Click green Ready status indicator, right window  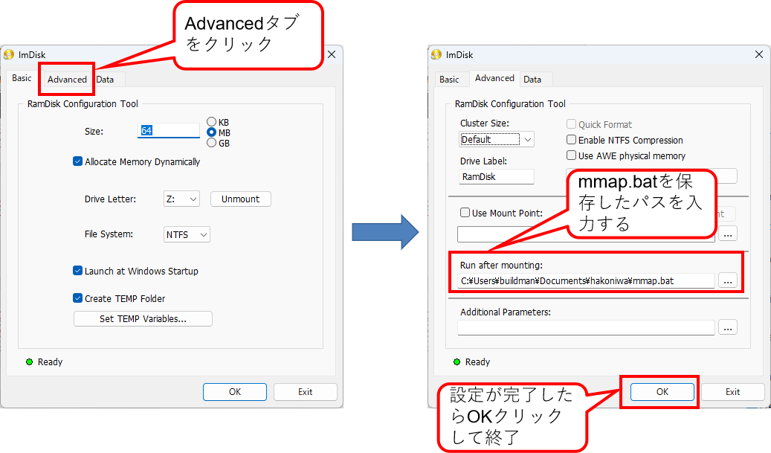coord(457,362)
